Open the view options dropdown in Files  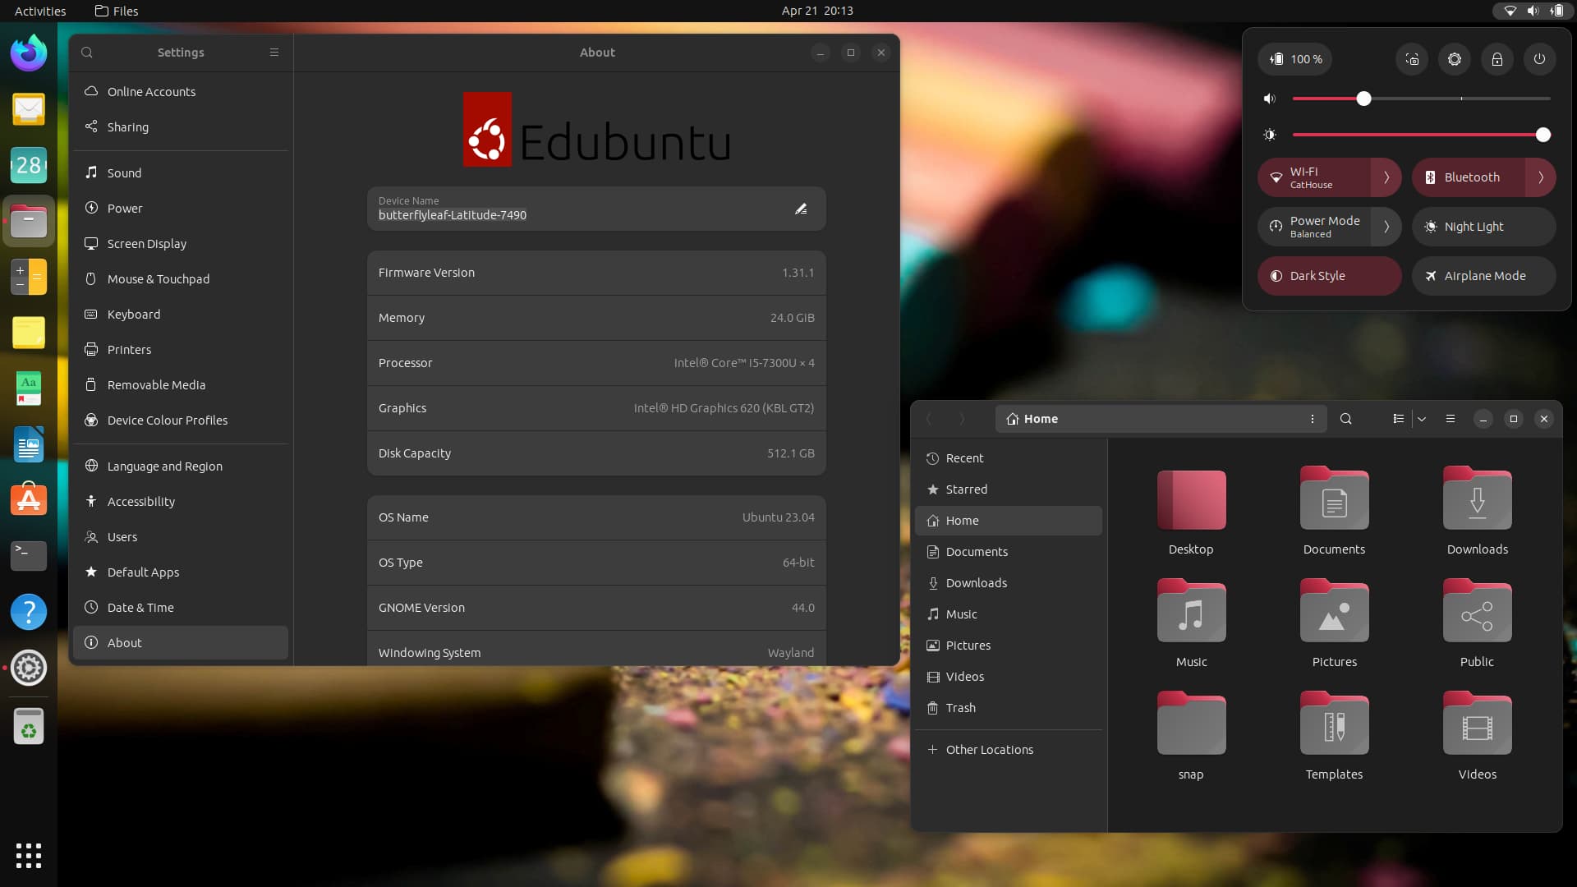[x=1422, y=419]
